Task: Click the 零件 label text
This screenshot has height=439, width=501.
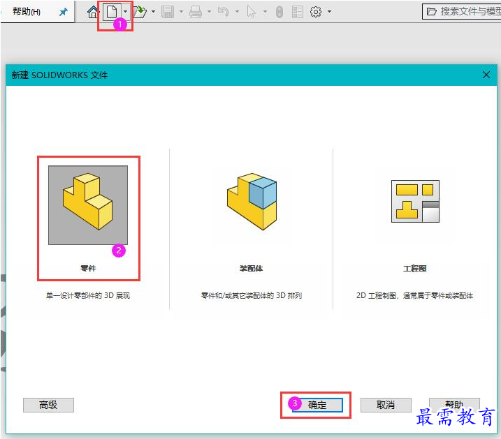Action: (x=88, y=268)
